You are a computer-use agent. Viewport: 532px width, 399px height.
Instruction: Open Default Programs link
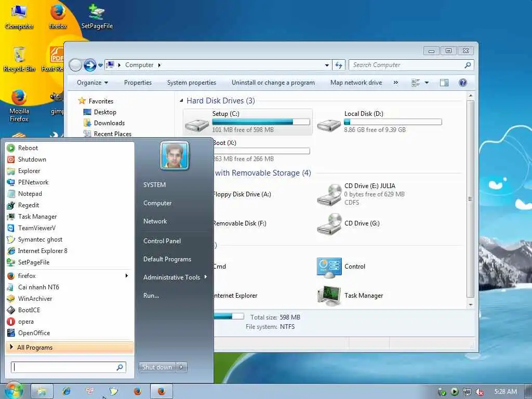[167, 259]
